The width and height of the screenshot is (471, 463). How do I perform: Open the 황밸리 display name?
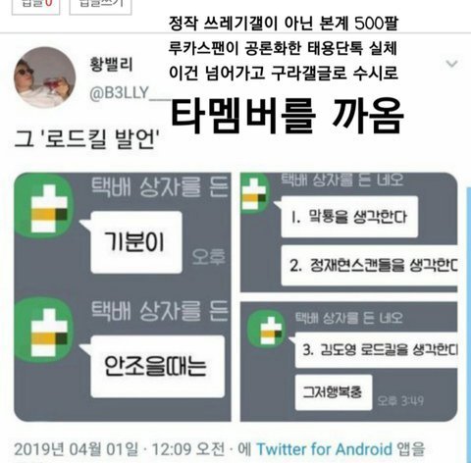[x=111, y=64]
